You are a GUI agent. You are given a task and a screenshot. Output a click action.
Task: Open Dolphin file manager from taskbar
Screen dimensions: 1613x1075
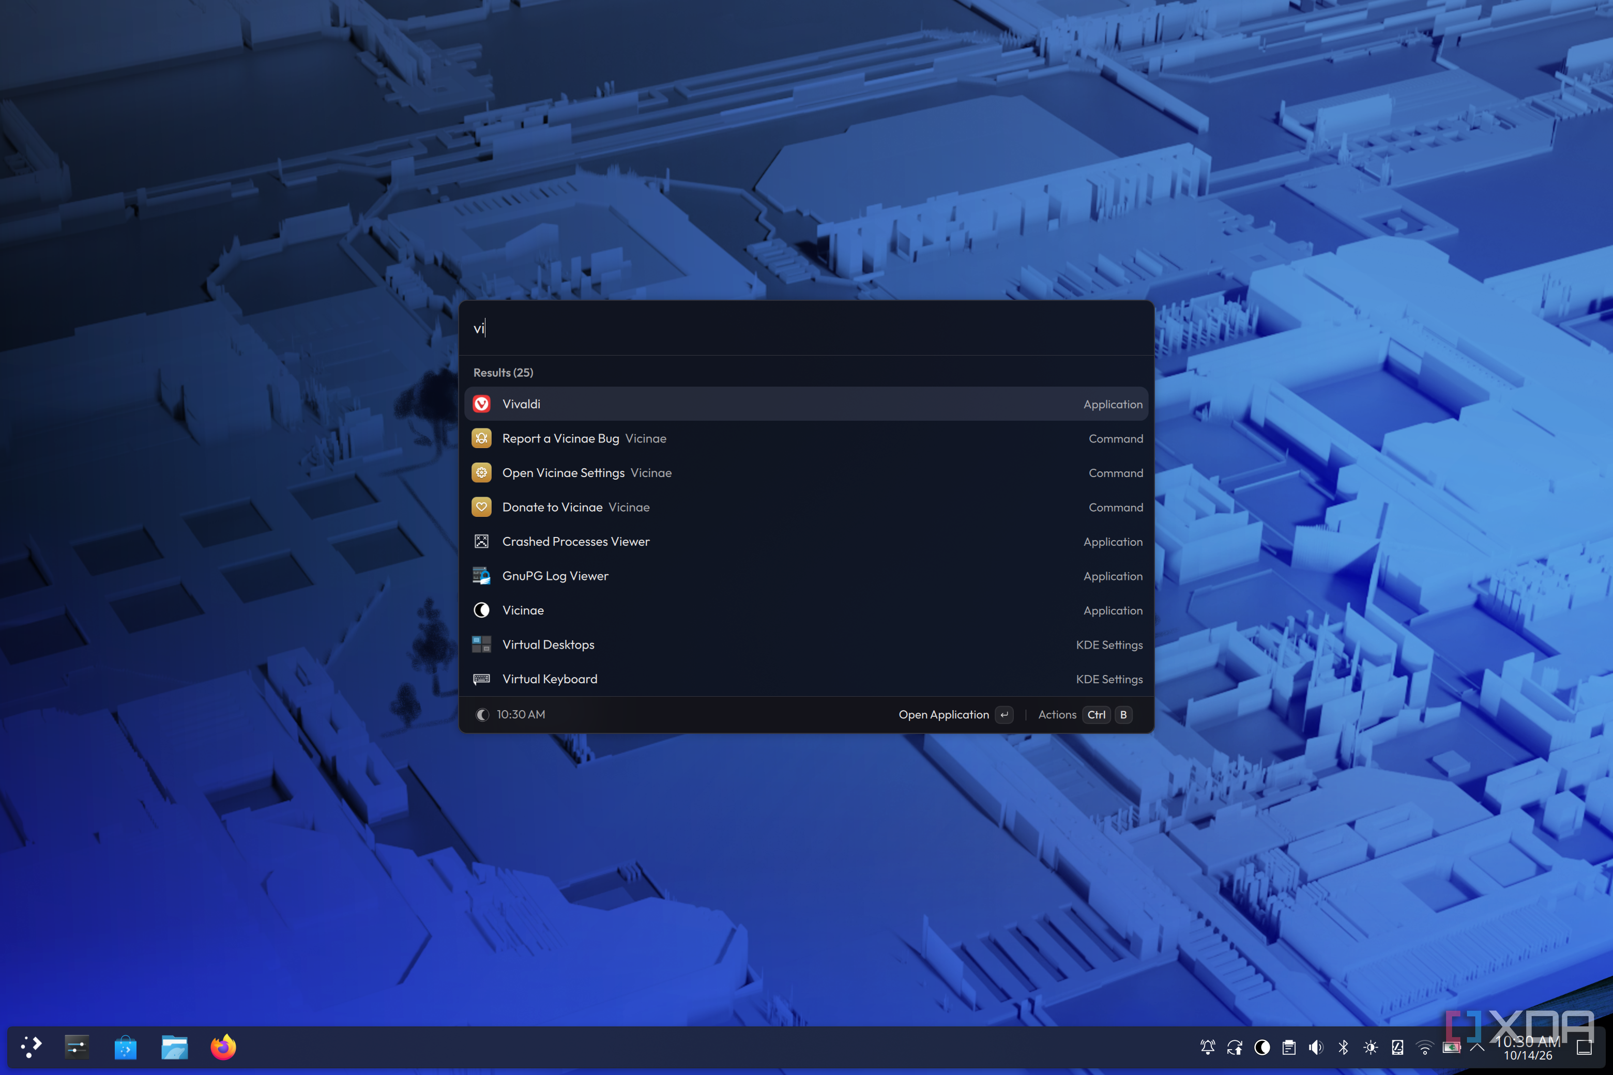[x=174, y=1047]
